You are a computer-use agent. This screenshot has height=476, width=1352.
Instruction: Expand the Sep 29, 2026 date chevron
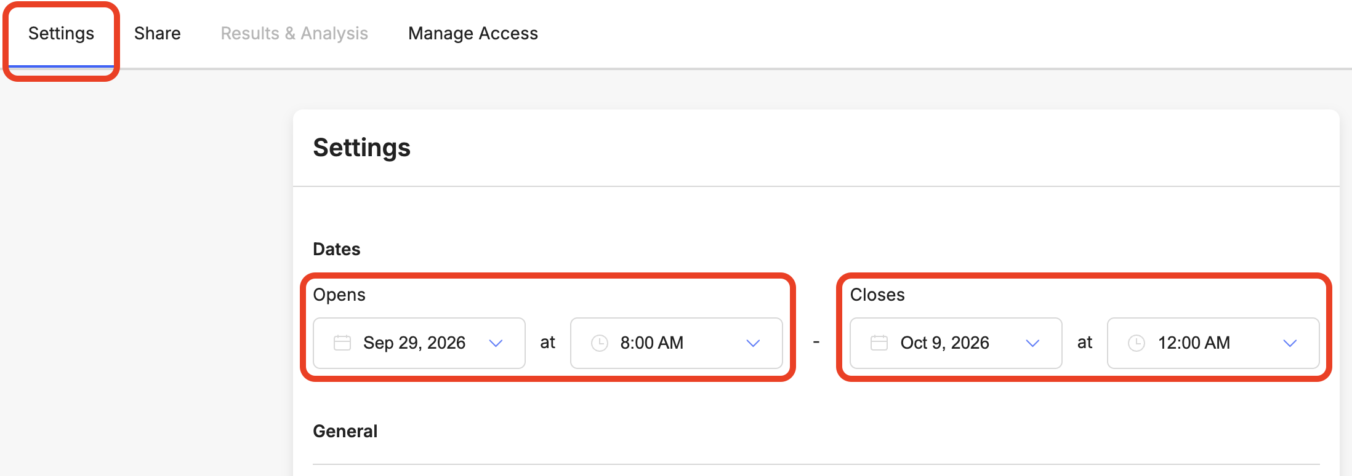tap(496, 343)
